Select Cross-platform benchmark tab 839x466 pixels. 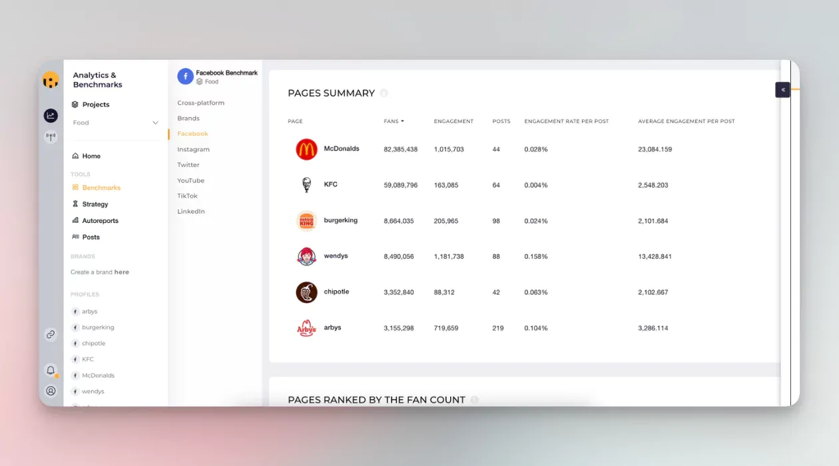200,103
